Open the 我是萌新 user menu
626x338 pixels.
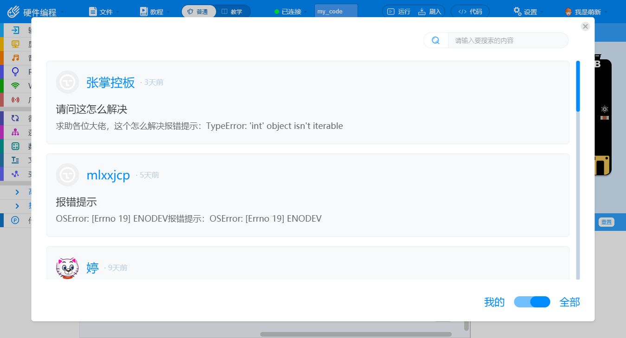[x=586, y=12]
